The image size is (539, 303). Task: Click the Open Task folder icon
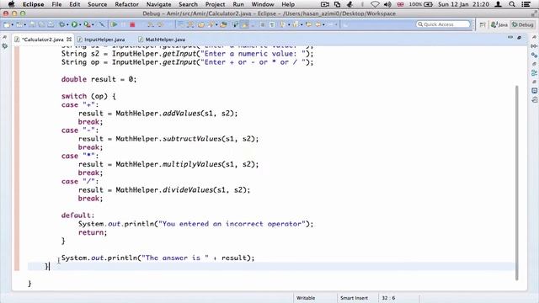coord(200,24)
